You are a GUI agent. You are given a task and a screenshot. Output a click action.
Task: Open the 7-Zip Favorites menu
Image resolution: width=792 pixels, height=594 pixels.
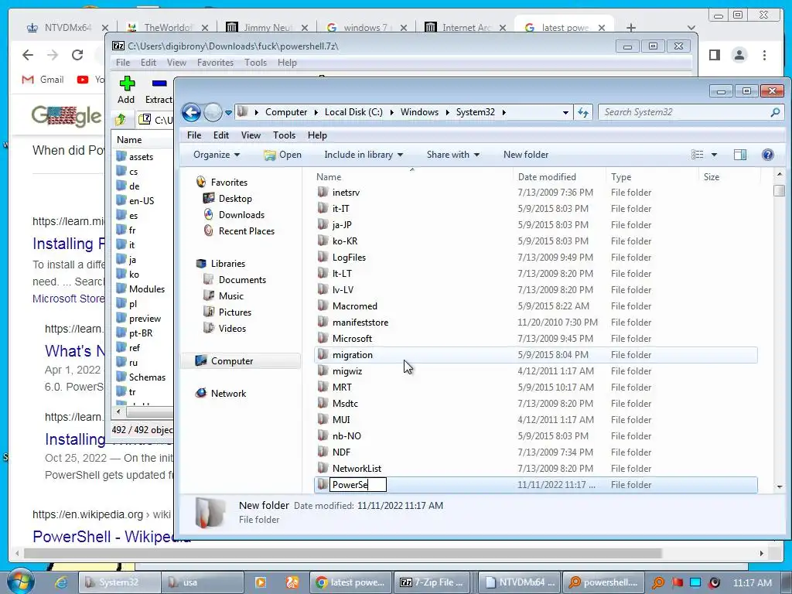(215, 63)
